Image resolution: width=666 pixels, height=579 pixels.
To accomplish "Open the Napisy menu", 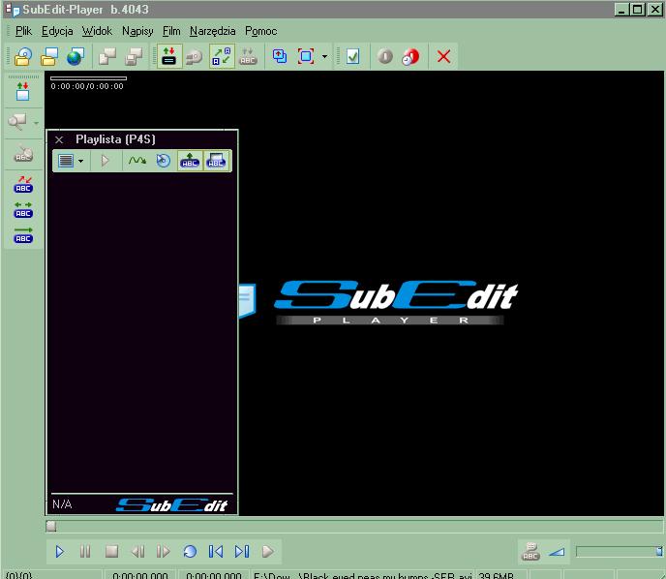I will pos(137,31).
